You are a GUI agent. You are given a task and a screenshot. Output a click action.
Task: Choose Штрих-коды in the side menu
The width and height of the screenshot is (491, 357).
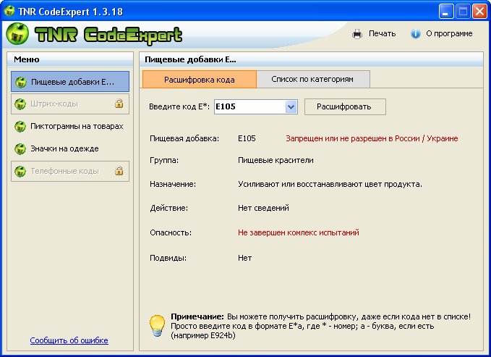[54, 104]
